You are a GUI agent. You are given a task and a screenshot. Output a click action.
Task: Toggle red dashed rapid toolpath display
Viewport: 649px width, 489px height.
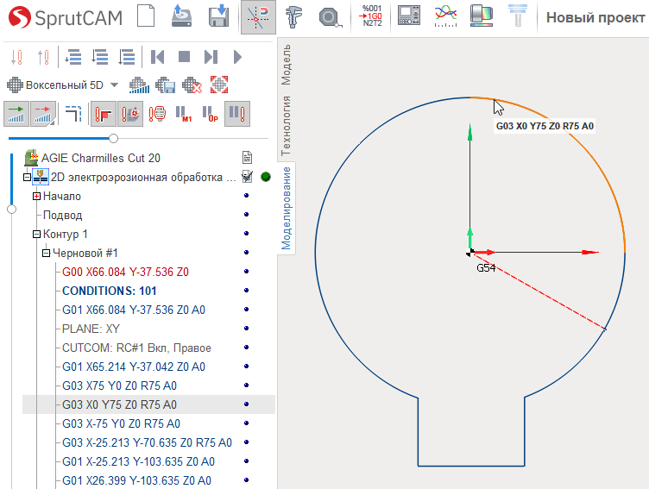[x=43, y=114]
